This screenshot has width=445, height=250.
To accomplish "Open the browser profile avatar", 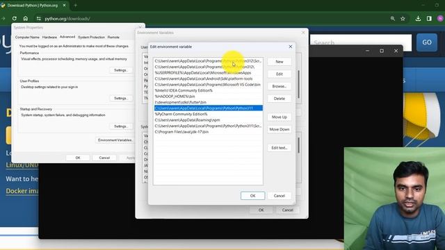I will pos(440,19).
